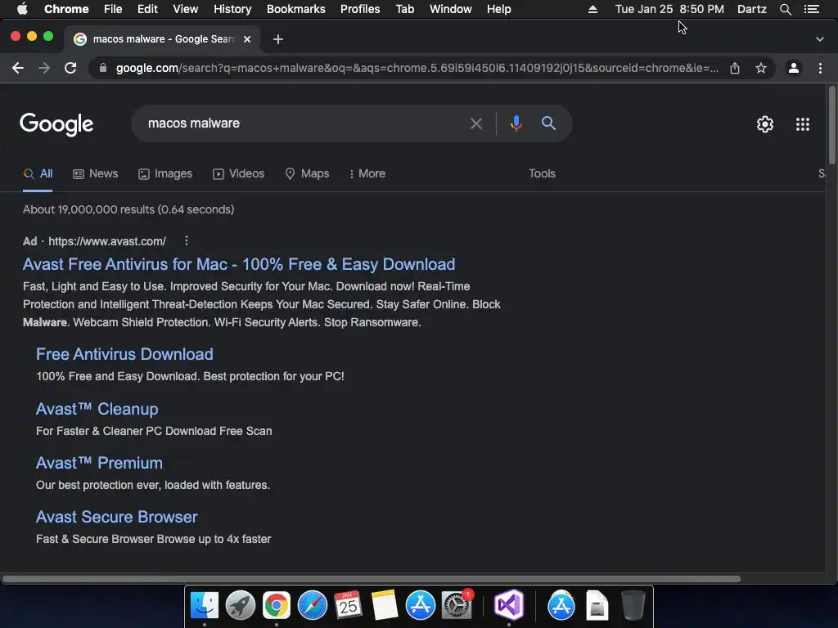Reload the Google search page

[70, 68]
